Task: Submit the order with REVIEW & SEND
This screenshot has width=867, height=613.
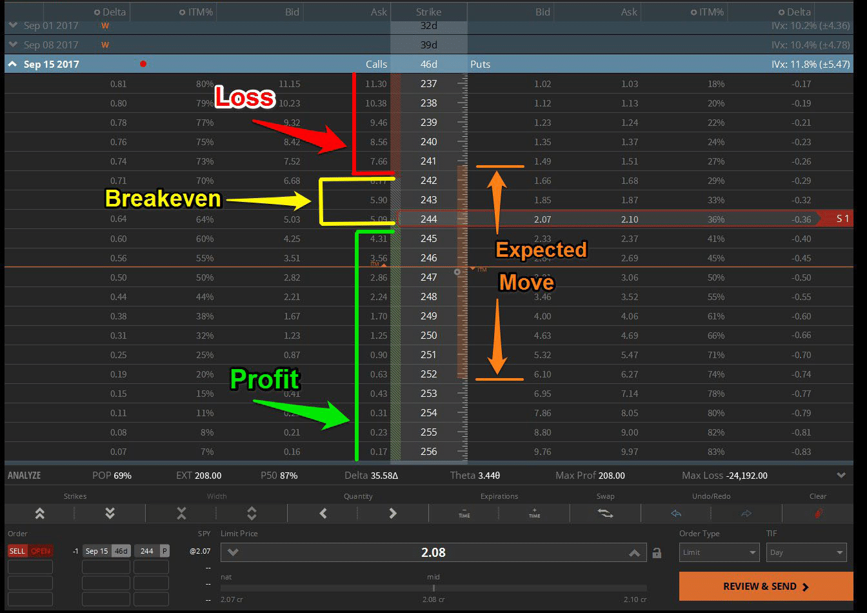Action: pos(765,586)
